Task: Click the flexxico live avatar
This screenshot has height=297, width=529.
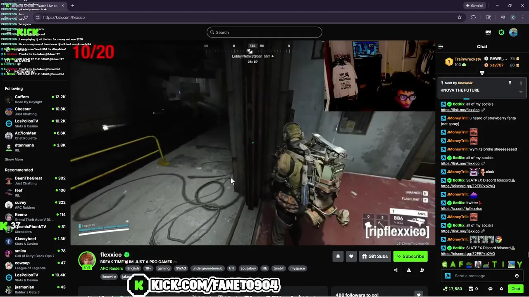Action: (x=87, y=261)
